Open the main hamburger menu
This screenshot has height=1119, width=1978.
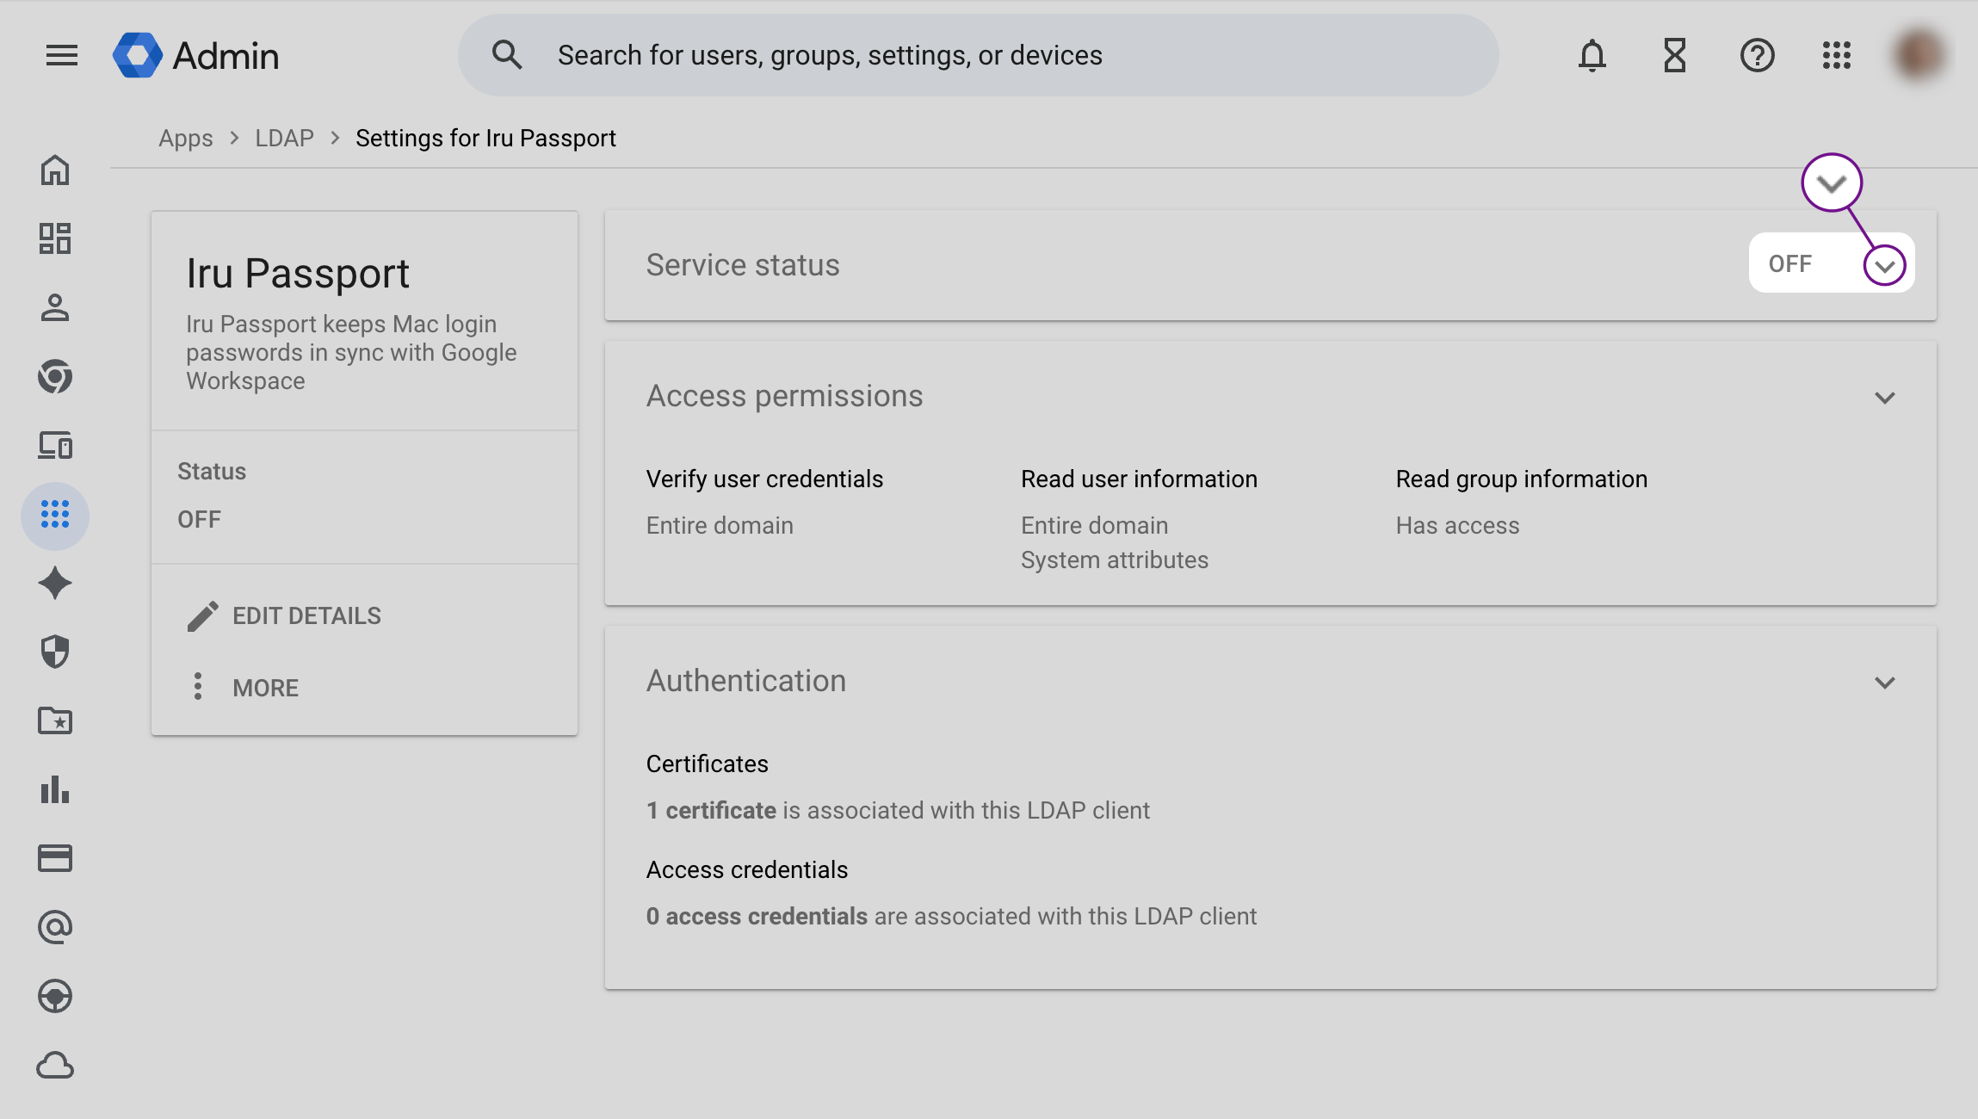[x=61, y=56]
